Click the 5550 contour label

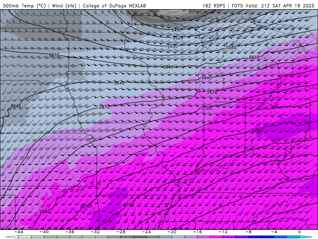point(173,46)
